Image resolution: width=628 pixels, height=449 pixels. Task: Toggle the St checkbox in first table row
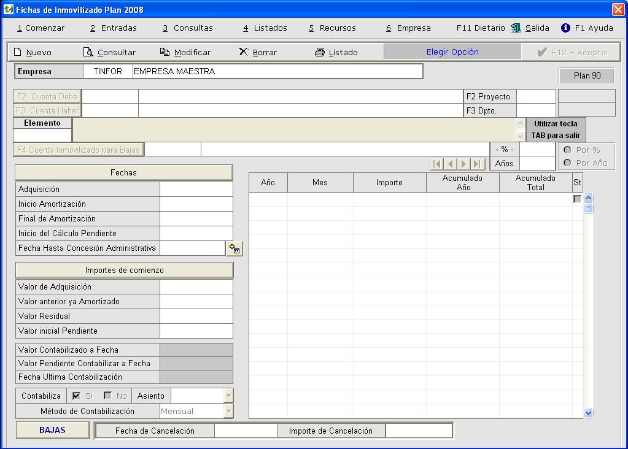577,199
